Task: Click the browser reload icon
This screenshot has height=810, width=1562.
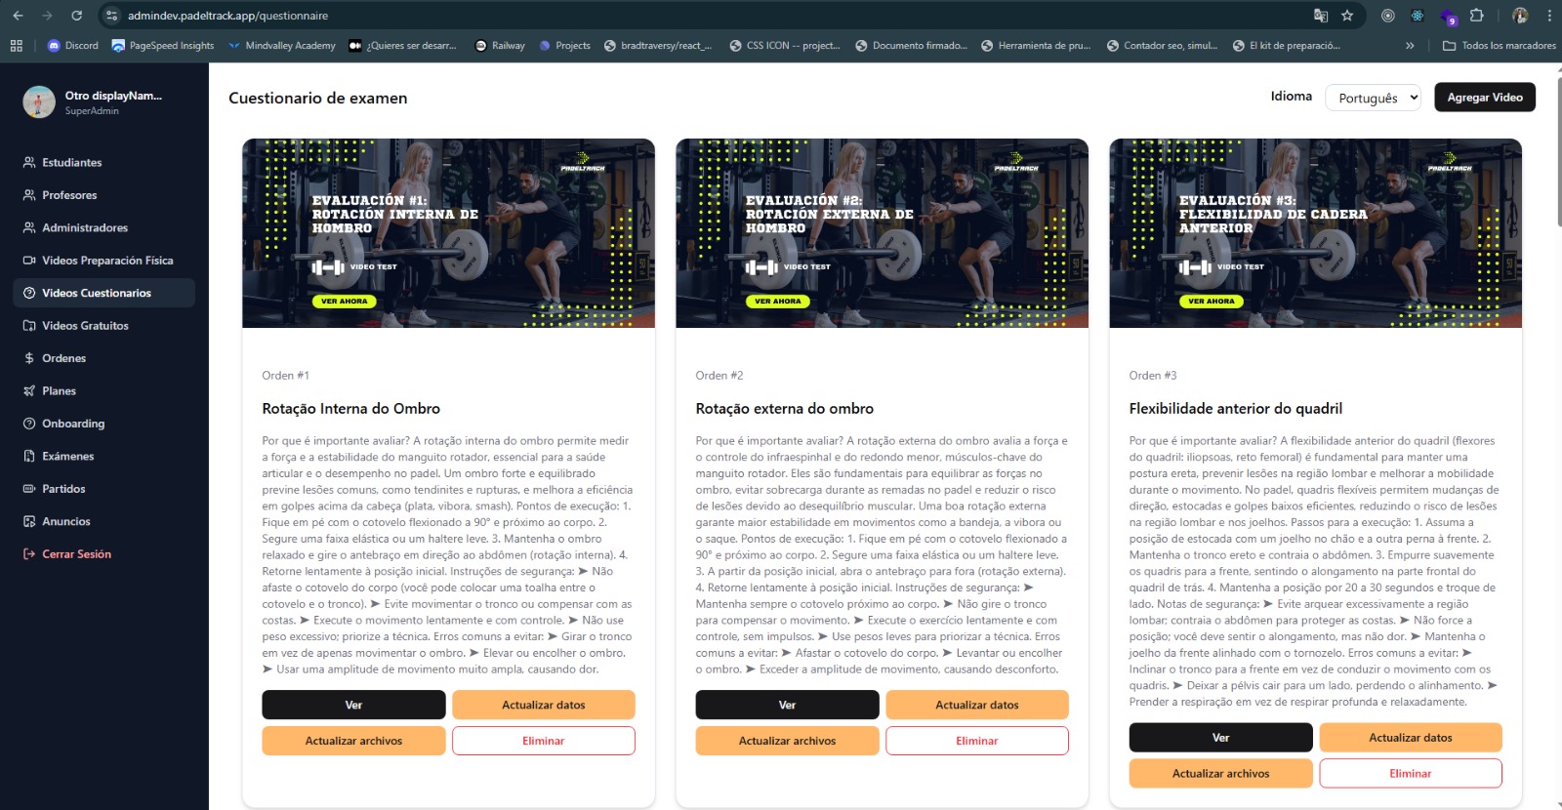Action: (76, 16)
